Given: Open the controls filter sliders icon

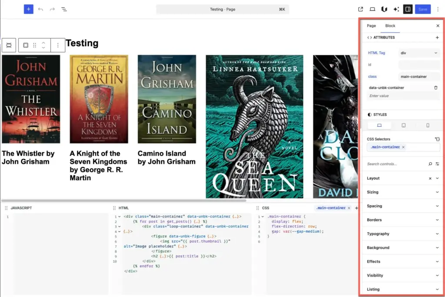Looking at the screenshot, I should tap(437, 164).
